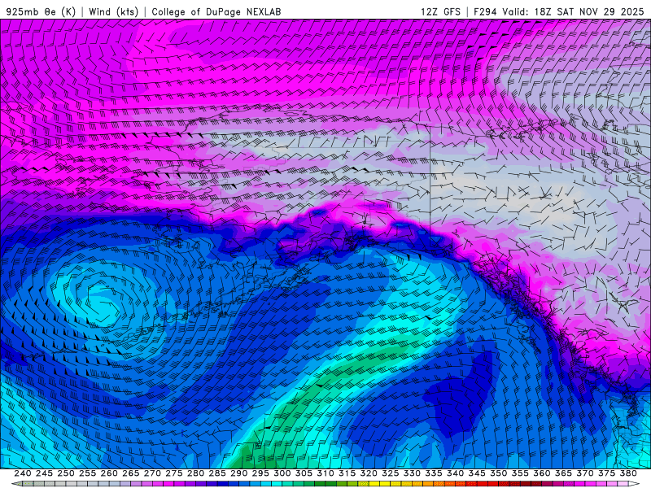Click the 320 value on the color scale
The width and height of the screenshot is (651, 488).
tap(369, 473)
